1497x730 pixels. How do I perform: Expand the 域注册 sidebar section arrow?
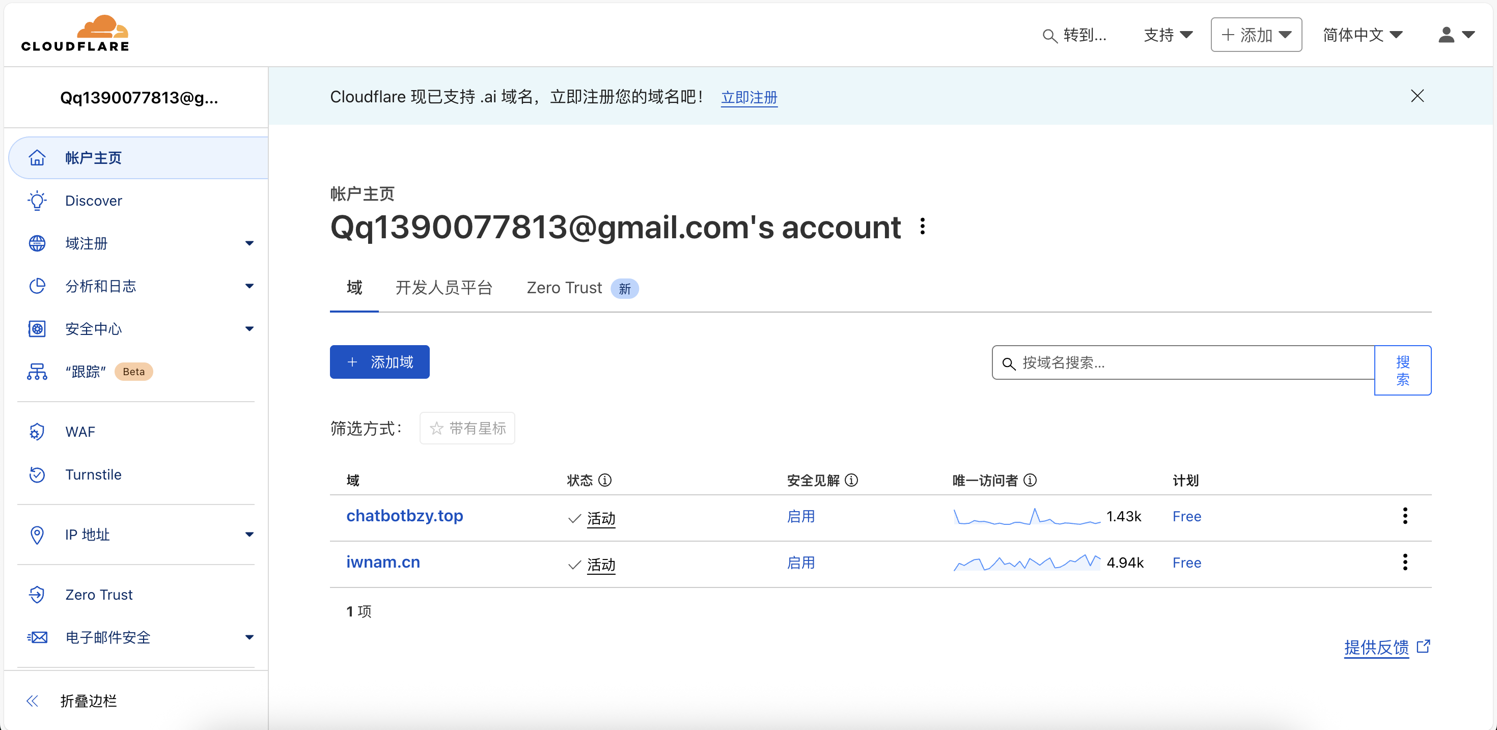249,243
